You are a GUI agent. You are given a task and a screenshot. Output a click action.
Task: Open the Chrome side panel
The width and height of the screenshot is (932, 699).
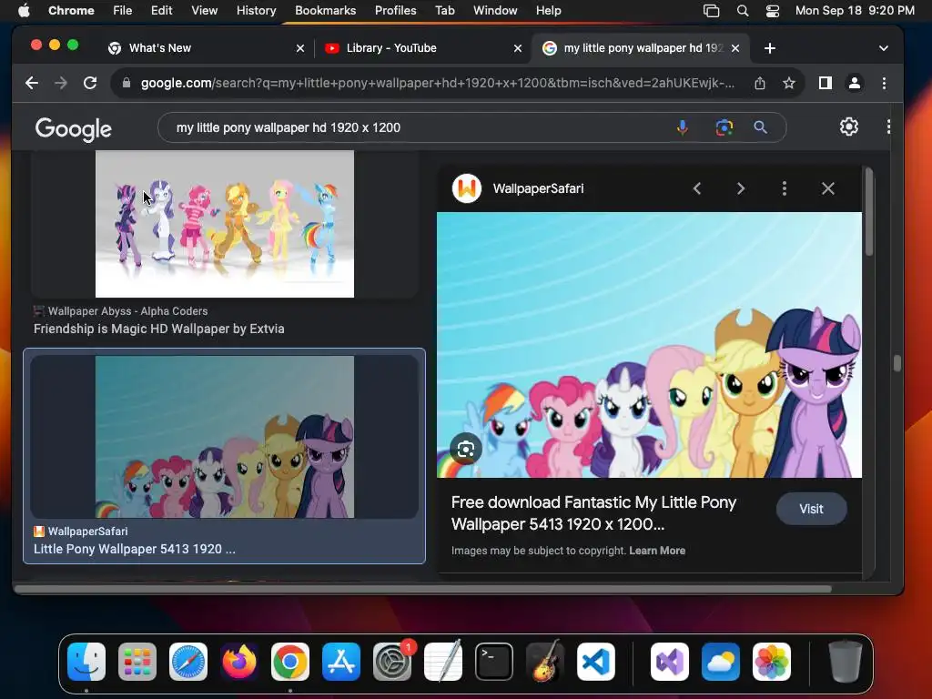point(825,83)
